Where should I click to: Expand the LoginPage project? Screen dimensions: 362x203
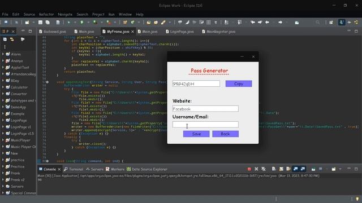3,120
